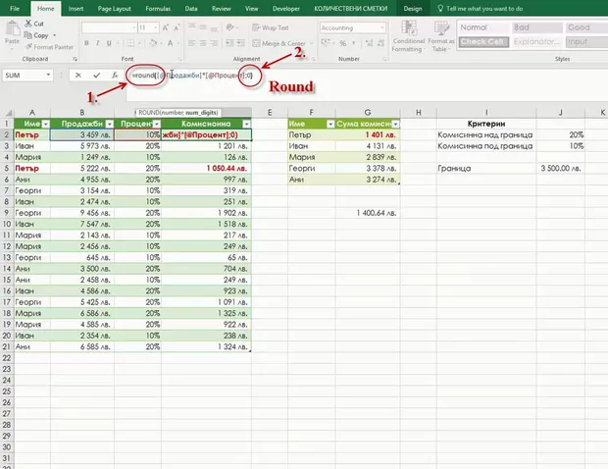Click the Accounting Number Format currency icon
The image size is (608, 469).
click(x=325, y=43)
